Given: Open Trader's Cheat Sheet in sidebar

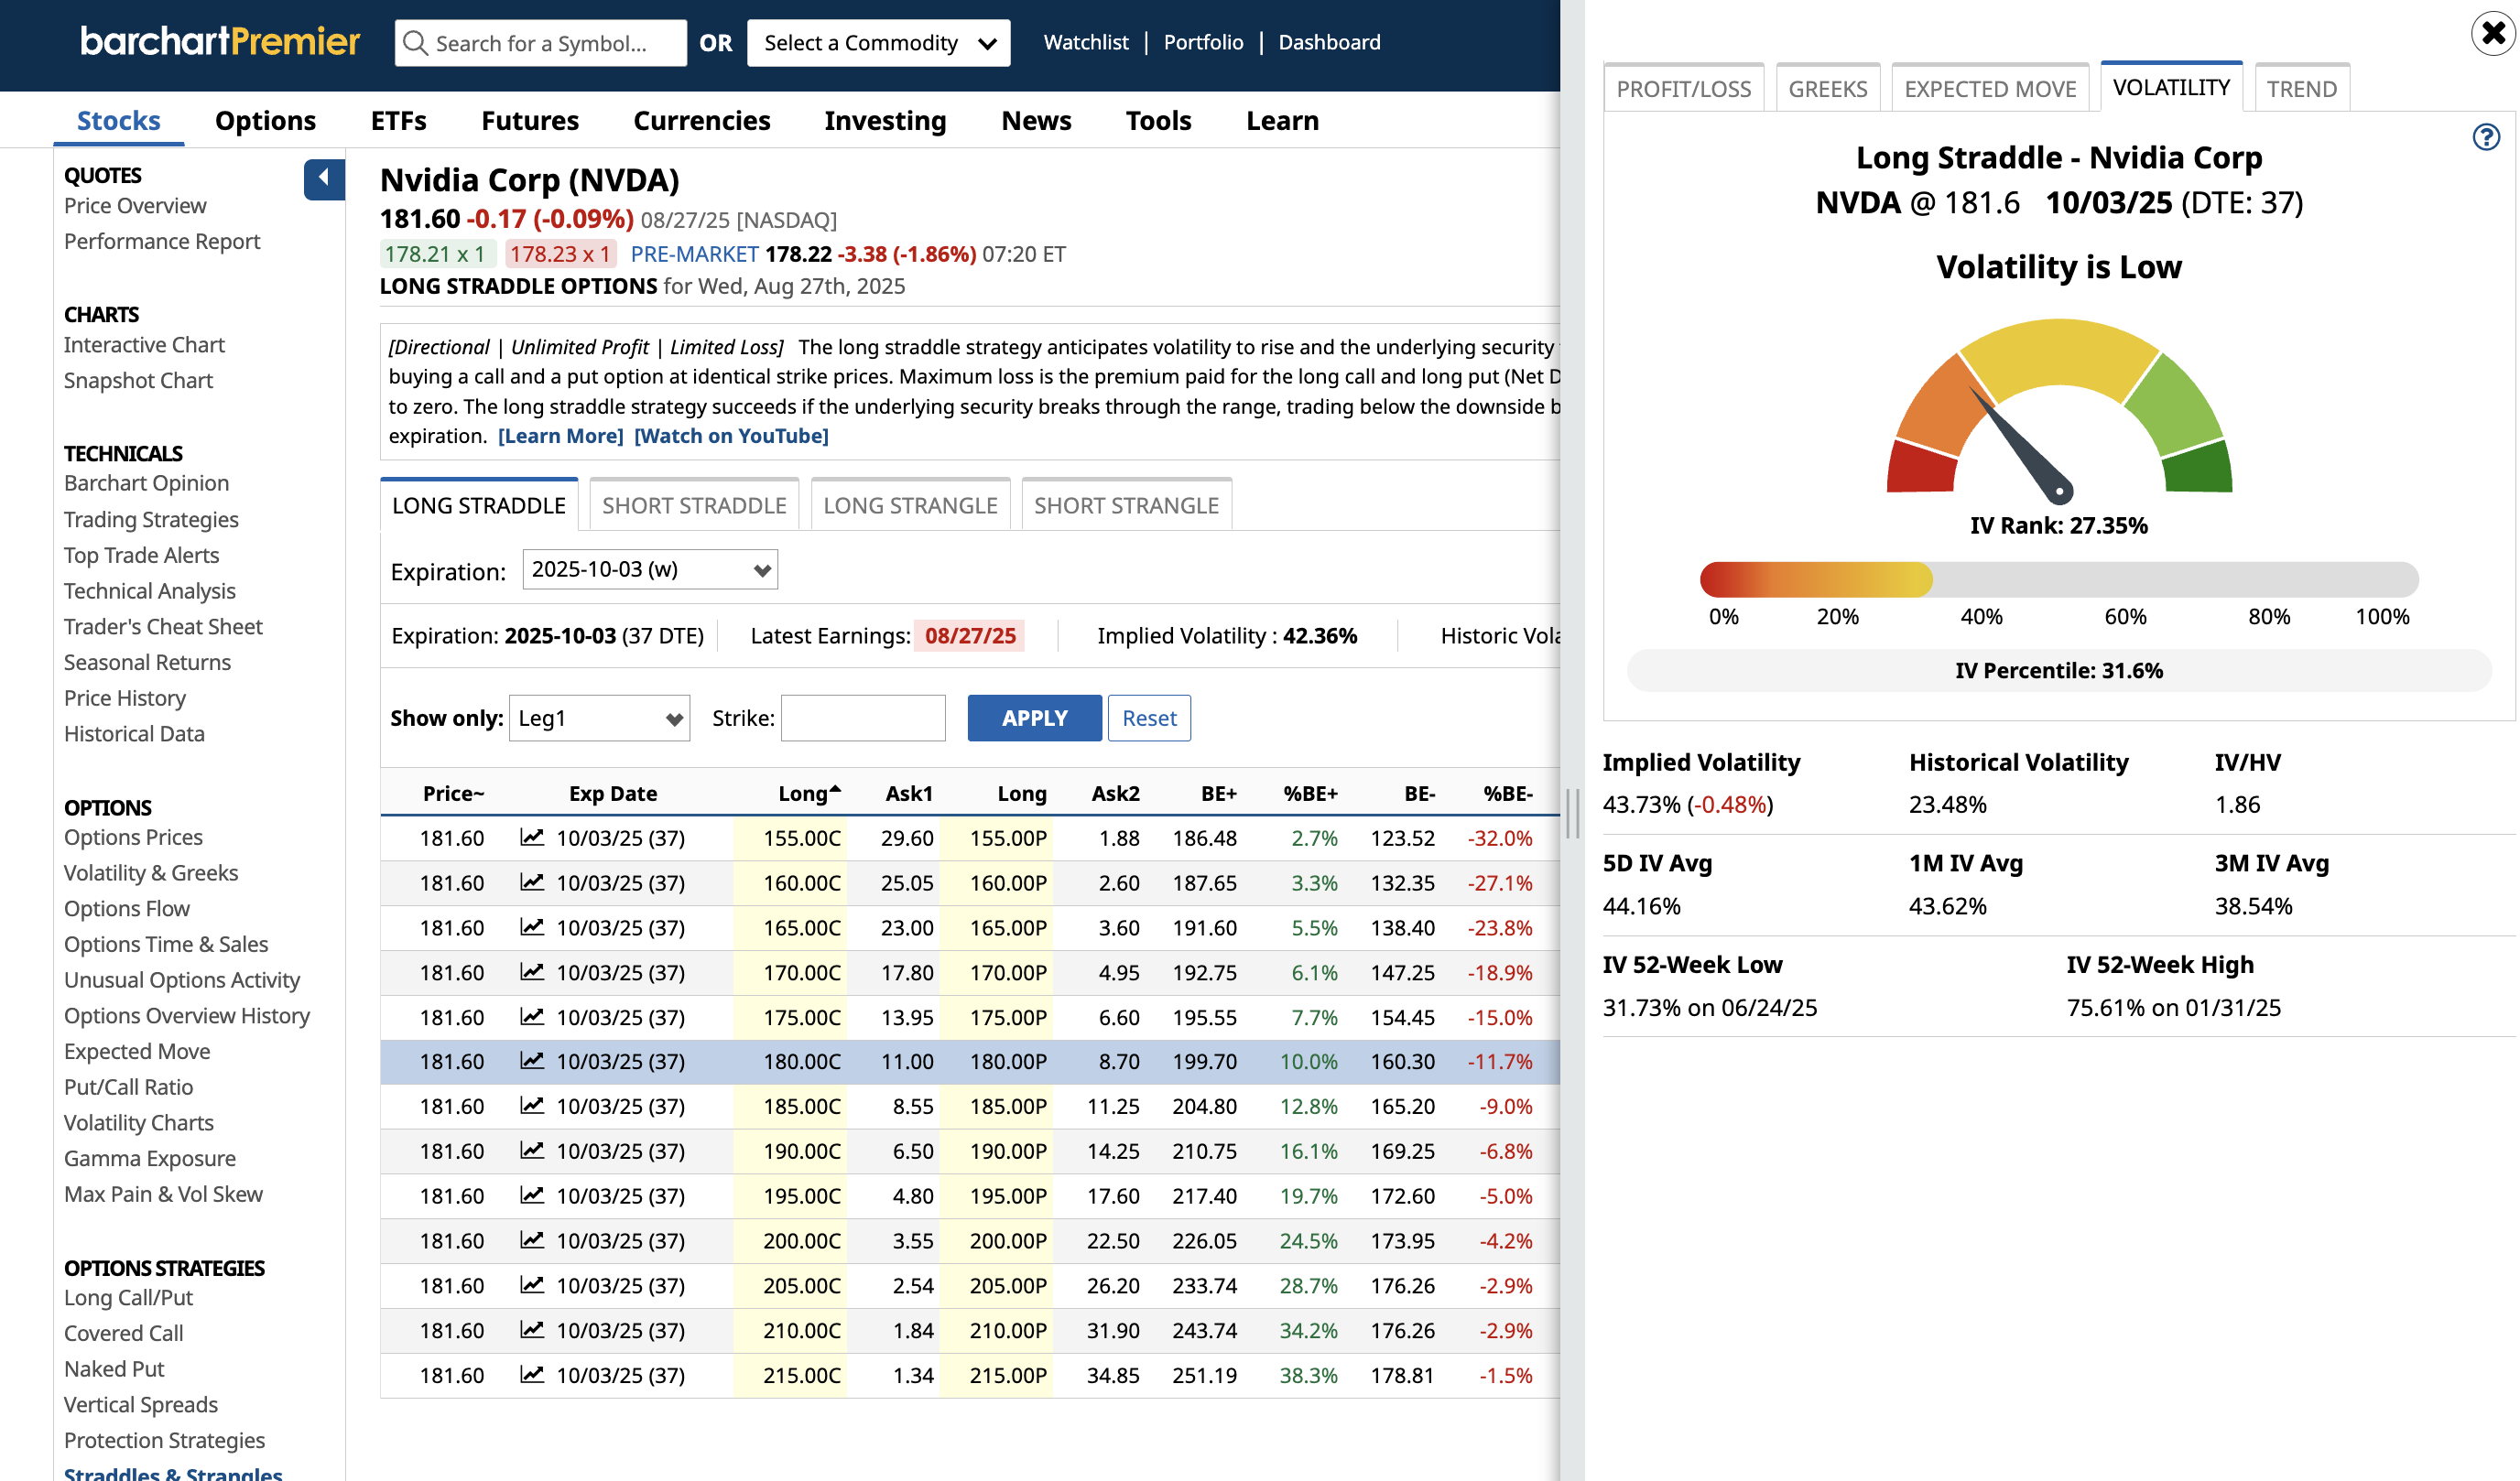Looking at the screenshot, I should point(163,627).
